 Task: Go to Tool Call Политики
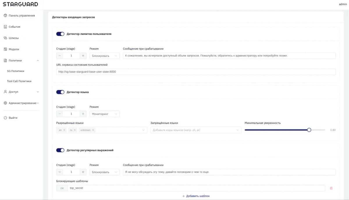pyautogui.click(x=19, y=81)
